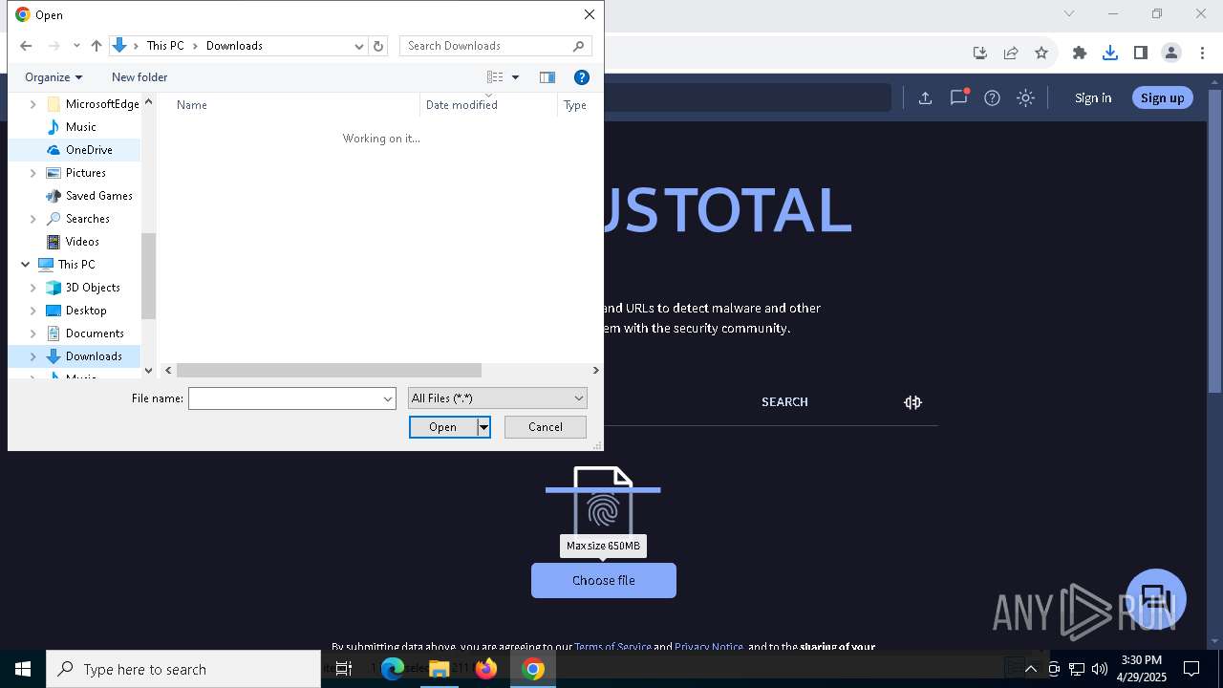Click the Chrome tab search chevron
Screen dimensions: 1223x688
pos(1069,13)
